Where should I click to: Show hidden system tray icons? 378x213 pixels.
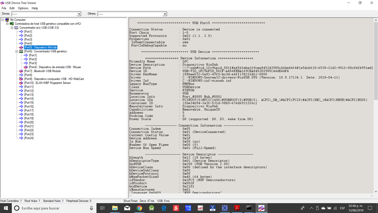[x=311, y=208]
